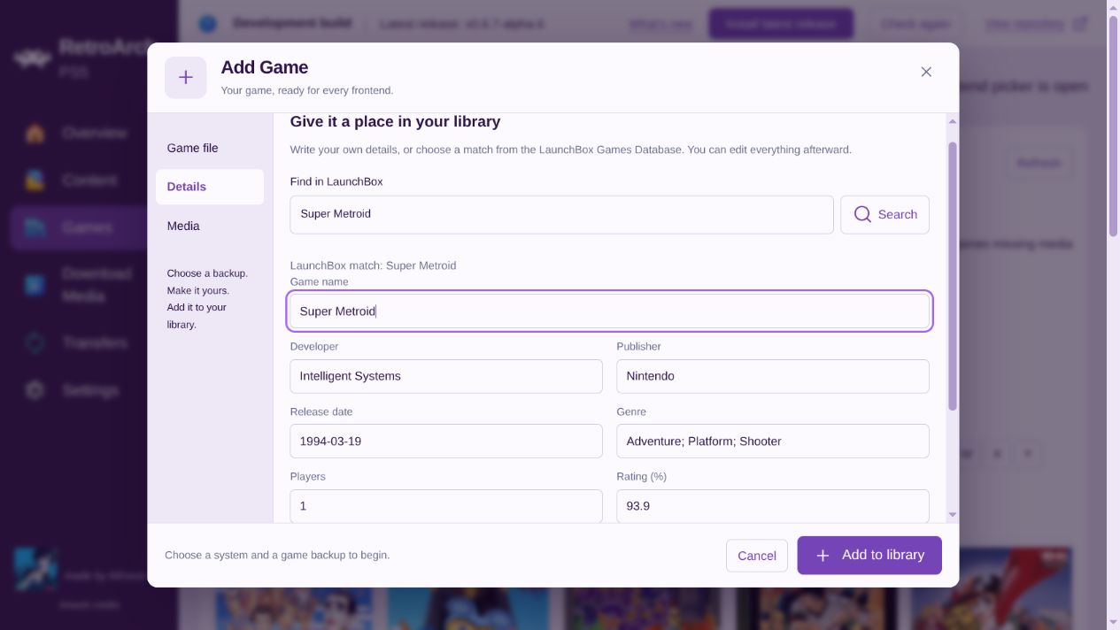Focus the Game name field
Viewport: 1120px width, 630px height.
click(x=610, y=311)
